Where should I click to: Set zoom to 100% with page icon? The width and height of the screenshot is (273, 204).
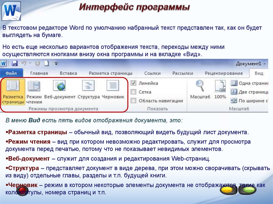220,90
